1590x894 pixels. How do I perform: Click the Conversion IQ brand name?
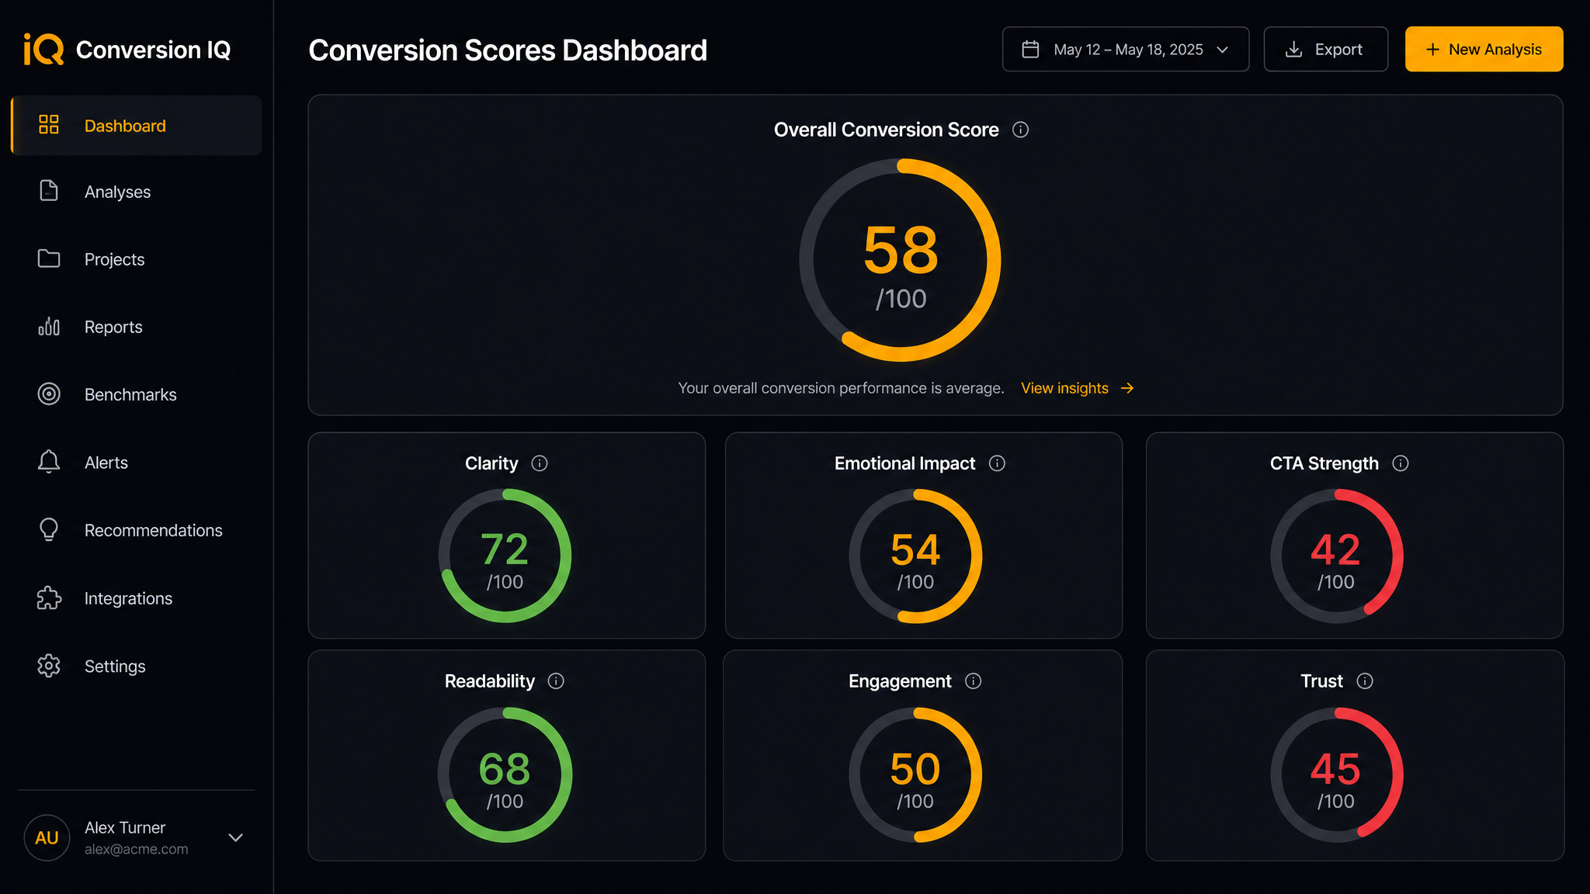[x=153, y=50]
